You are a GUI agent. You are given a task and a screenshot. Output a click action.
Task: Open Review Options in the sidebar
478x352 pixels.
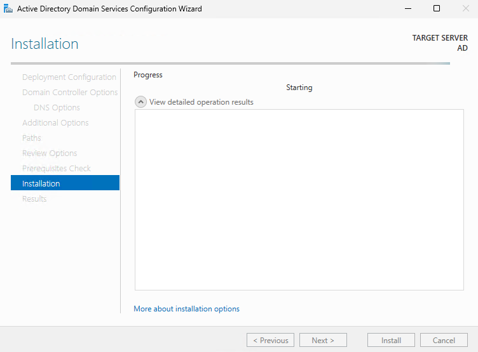50,153
